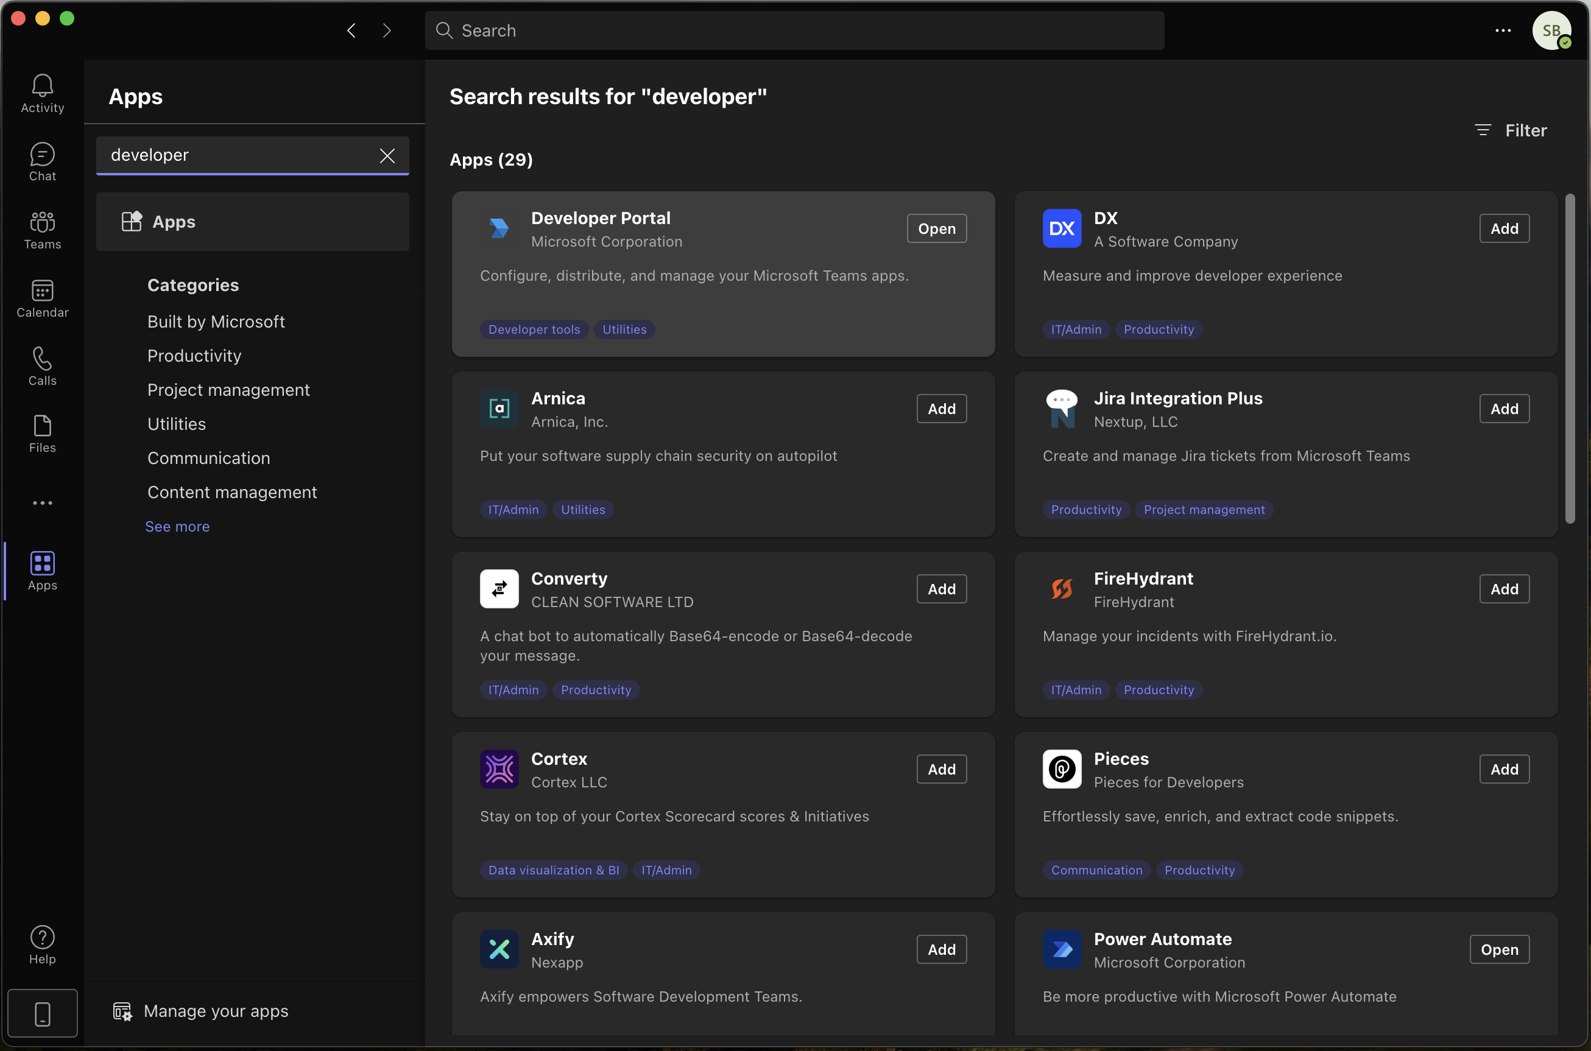Click the Converty app icon
Image resolution: width=1591 pixels, height=1051 pixels.
[x=499, y=589]
